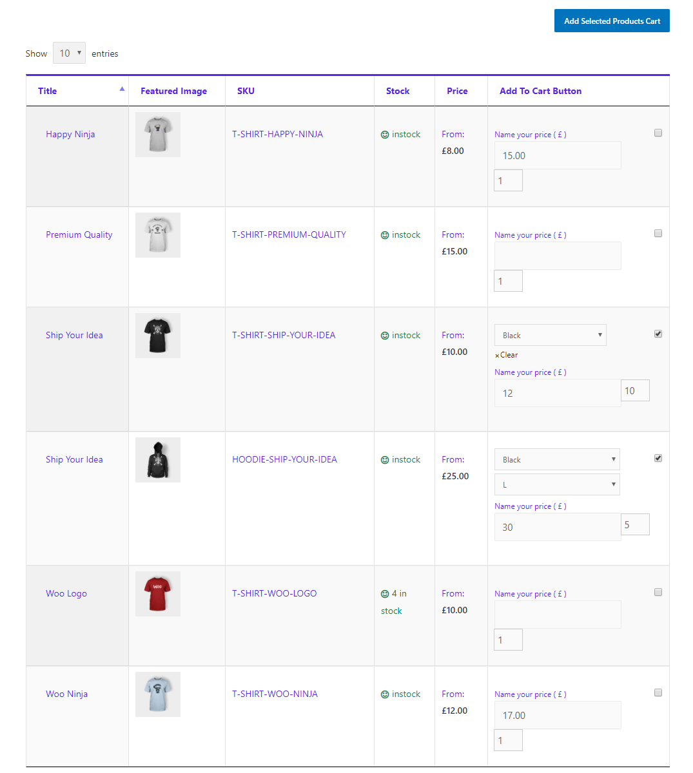693x773 pixels.
Task: Click the instock icon for Ship Your Idea t-shirt
Action: click(384, 335)
